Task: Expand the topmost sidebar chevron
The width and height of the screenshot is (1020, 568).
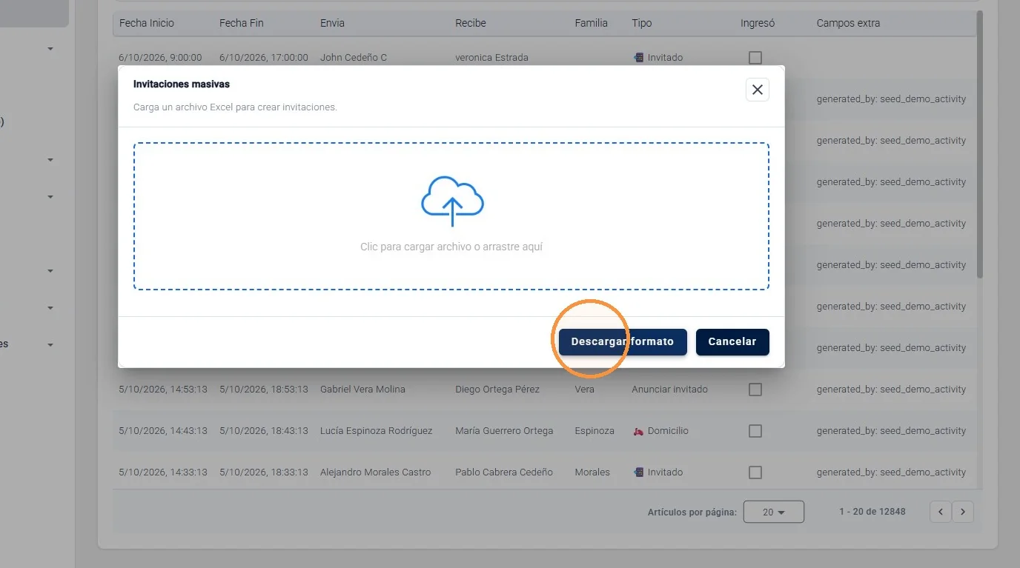Action: tap(50, 49)
